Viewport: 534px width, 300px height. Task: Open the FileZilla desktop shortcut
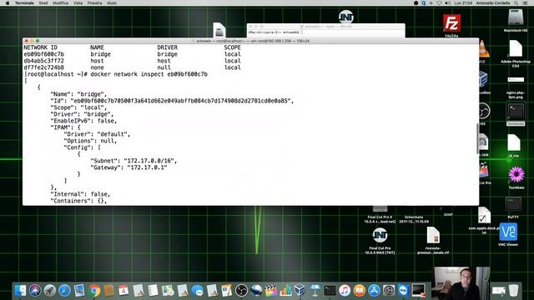tap(451, 23)
